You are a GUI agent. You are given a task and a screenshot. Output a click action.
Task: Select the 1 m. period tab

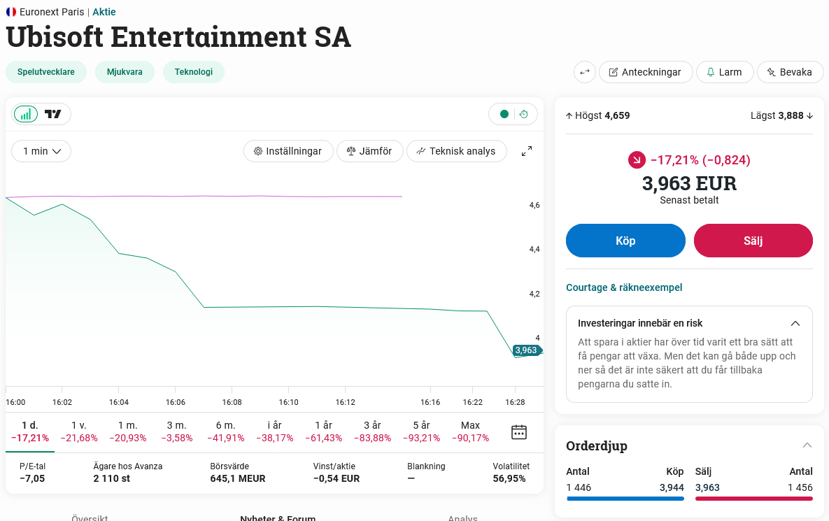(x=128, y=431)
